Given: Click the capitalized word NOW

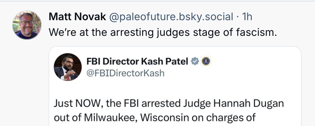Looking at the screenshot, I should (x=89, y=104).
